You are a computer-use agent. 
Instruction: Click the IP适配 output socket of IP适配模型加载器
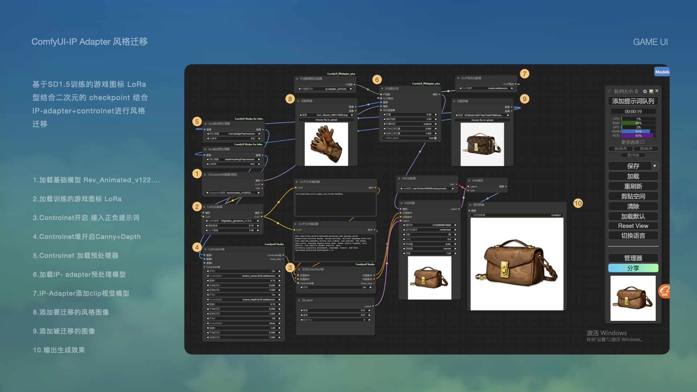point(354,85)
